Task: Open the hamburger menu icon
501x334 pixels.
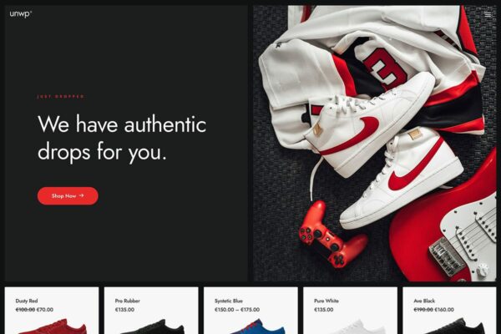Action: click(x=488, y=14)
